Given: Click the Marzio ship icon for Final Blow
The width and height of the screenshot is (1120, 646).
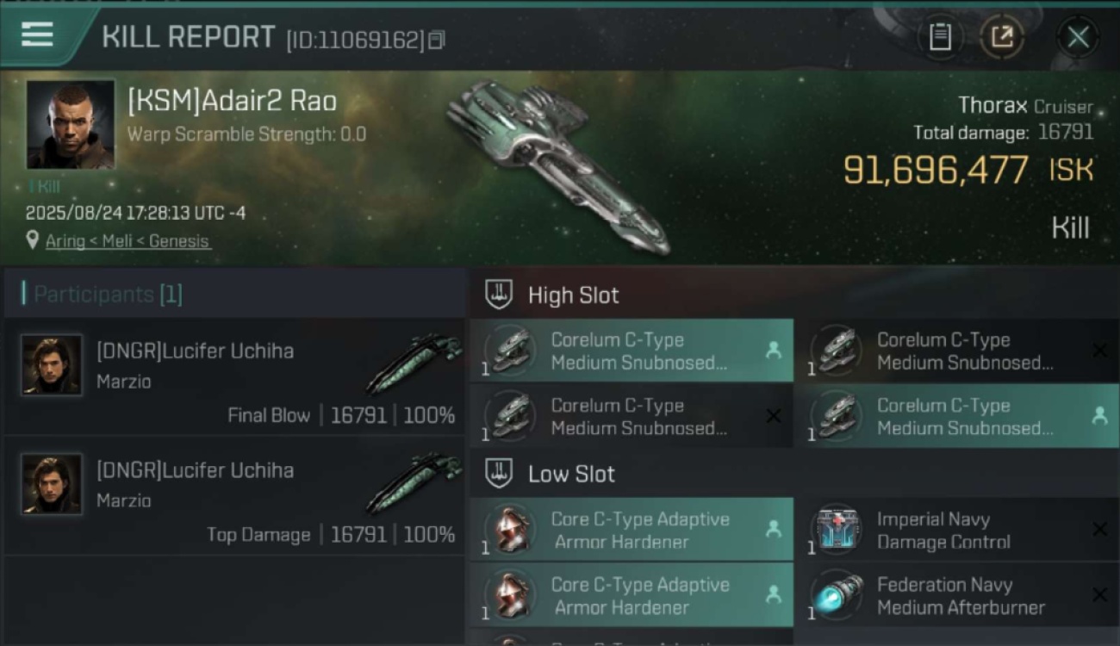Looking at the screenshot, I should coord(414,363).
